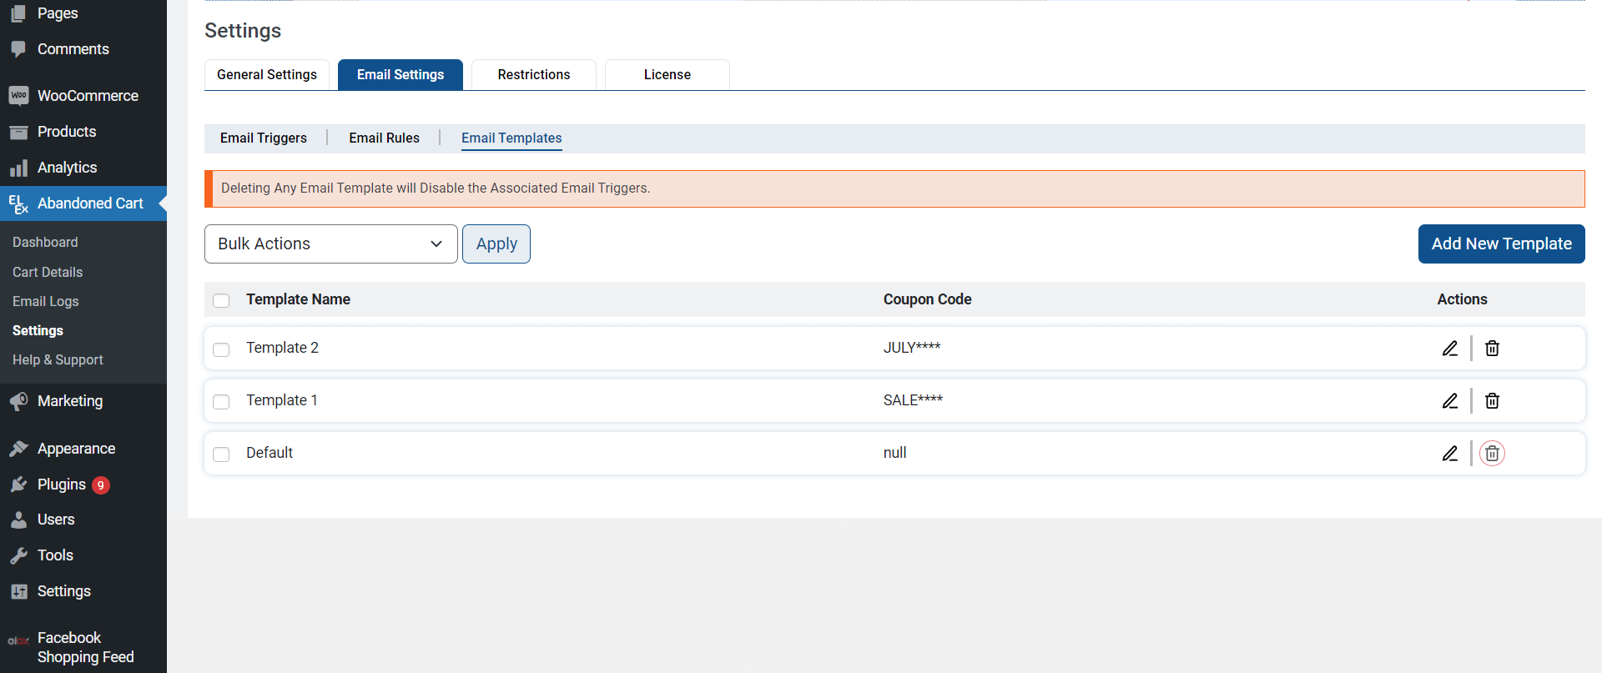Click the Template 2 name text
Image resolution: width=1602 pixels, height=673 pixels.
click(282, 348)
